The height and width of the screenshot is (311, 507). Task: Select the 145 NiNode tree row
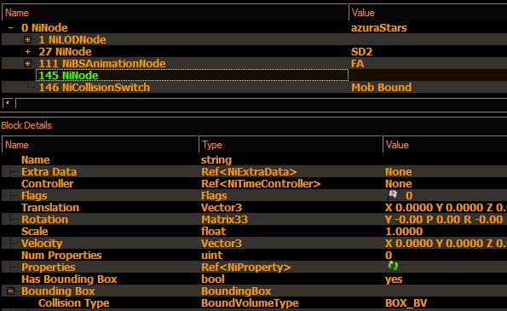(x=192, y=76)
